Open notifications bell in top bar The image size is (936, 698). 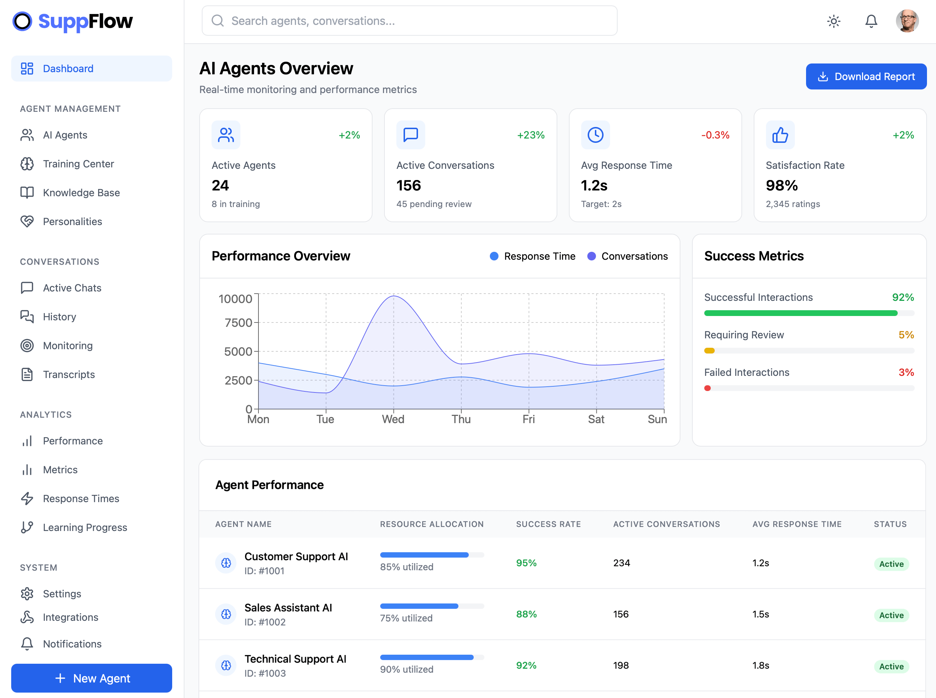coord(871,21)
